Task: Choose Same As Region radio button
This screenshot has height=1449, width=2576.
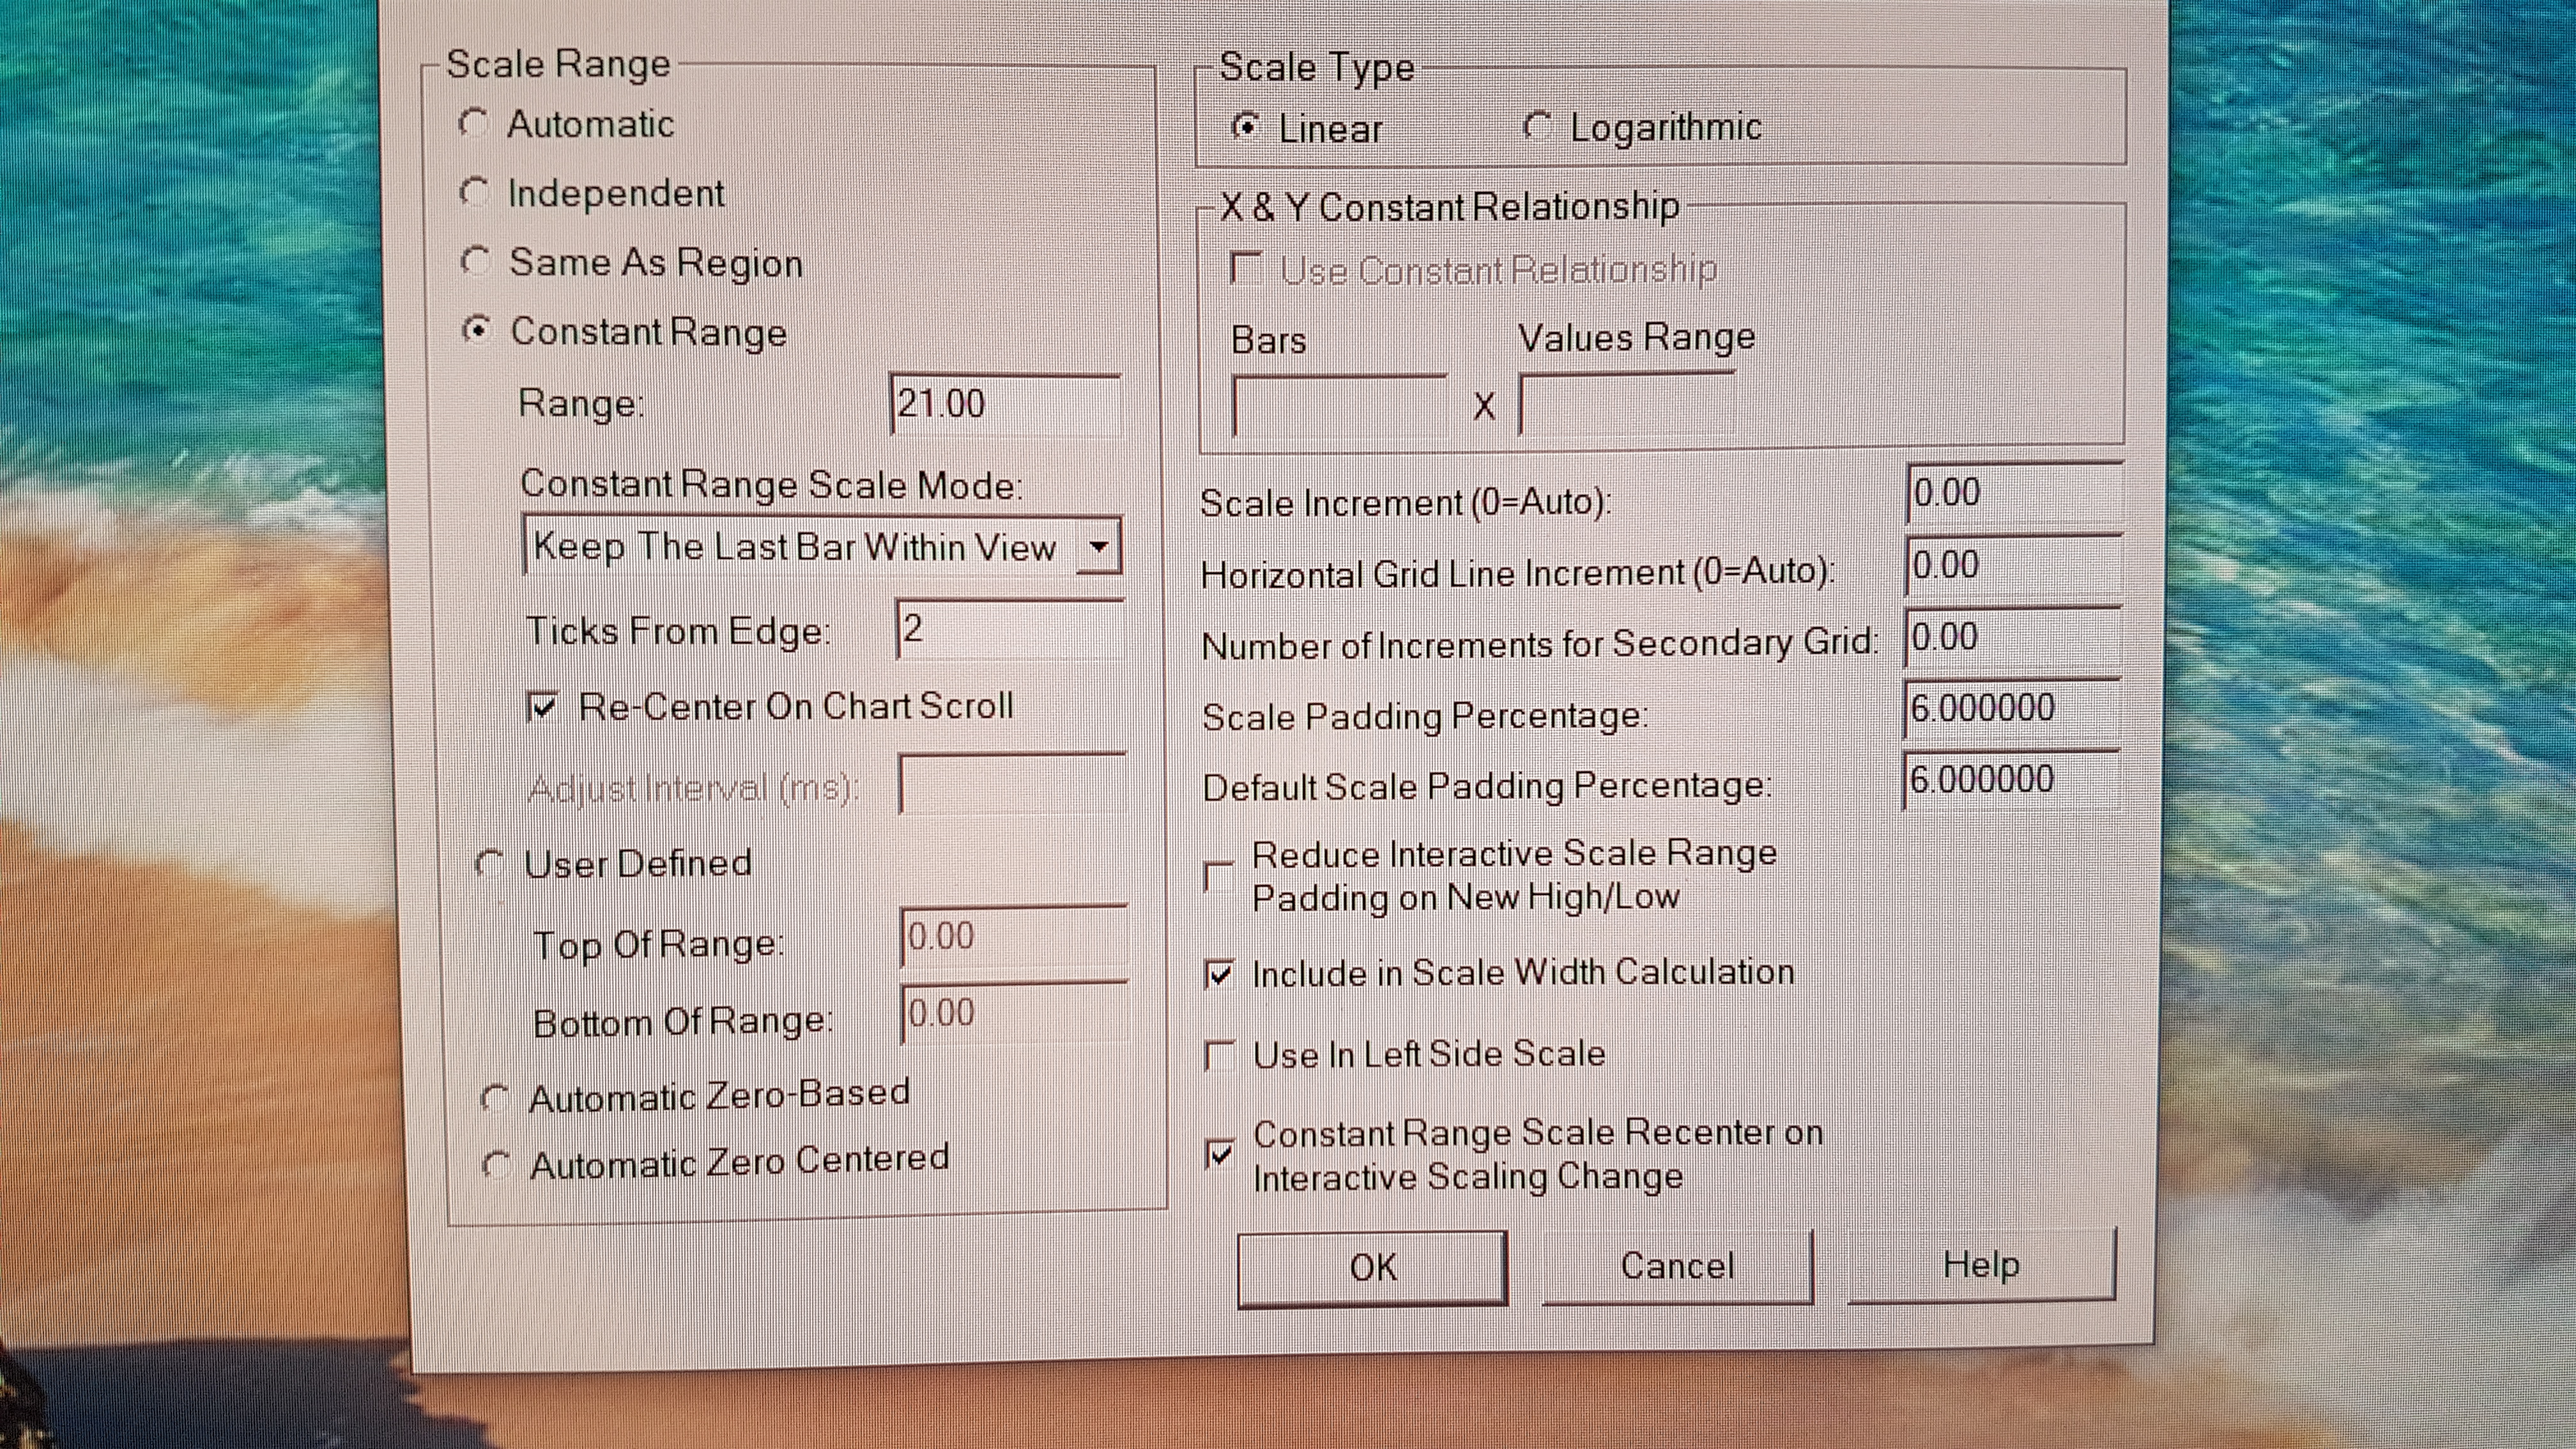Action: (x=475, y=262)
